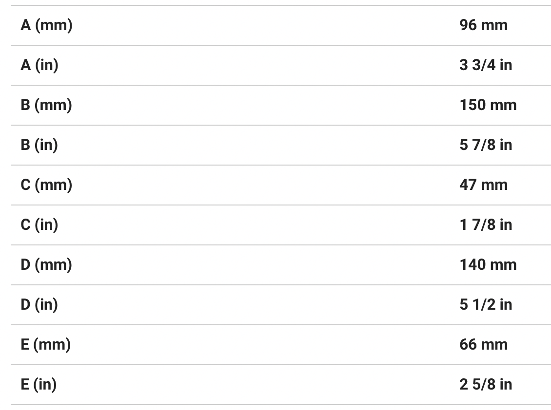551x410 pixels.
Task: Select the 3 3/4 in value
Action: point(486,65)
